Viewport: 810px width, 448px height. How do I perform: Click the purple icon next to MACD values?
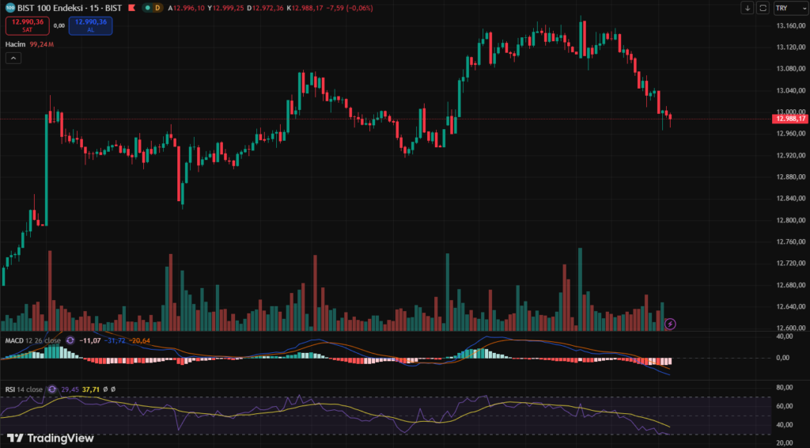click(x=70, y=340)
